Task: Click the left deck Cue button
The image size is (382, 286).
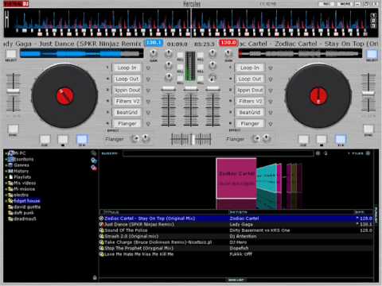Action: pos(45,139)
